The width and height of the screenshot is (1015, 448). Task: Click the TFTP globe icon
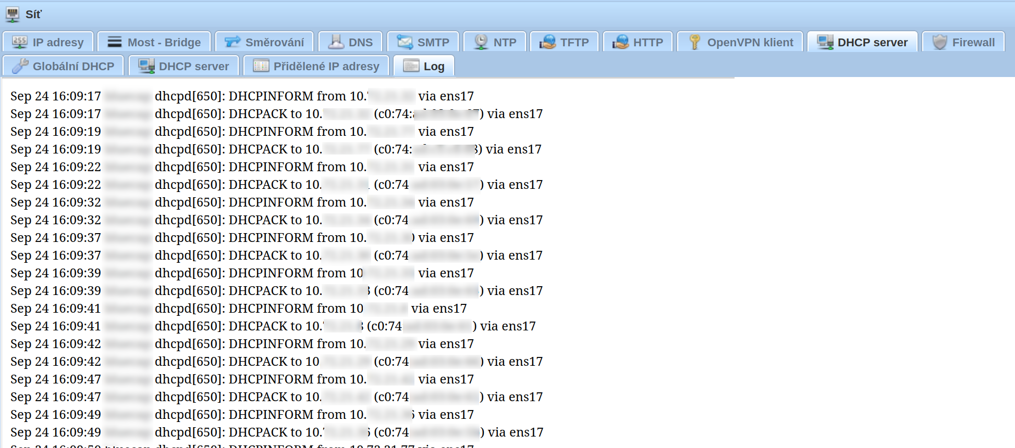(x=547, y=42)
